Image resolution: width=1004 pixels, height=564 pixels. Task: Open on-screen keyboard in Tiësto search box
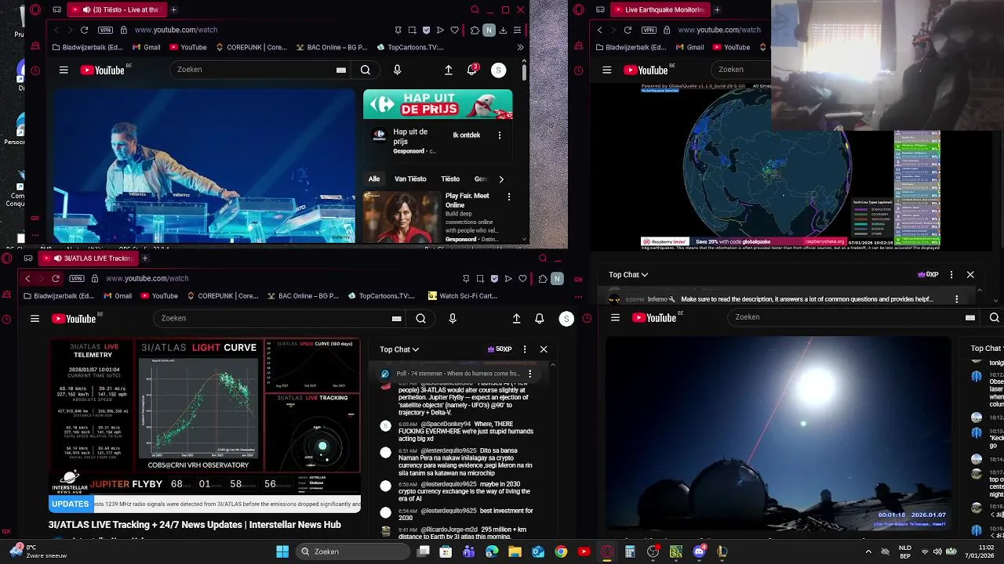click(341, 70)
